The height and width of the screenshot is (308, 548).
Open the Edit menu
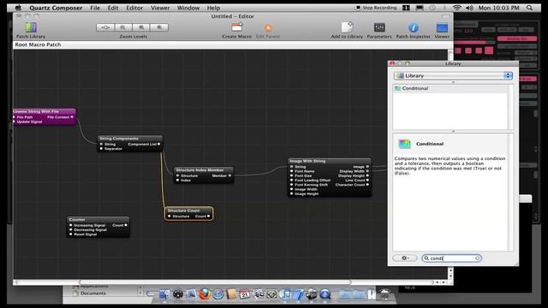pos(113,8)
